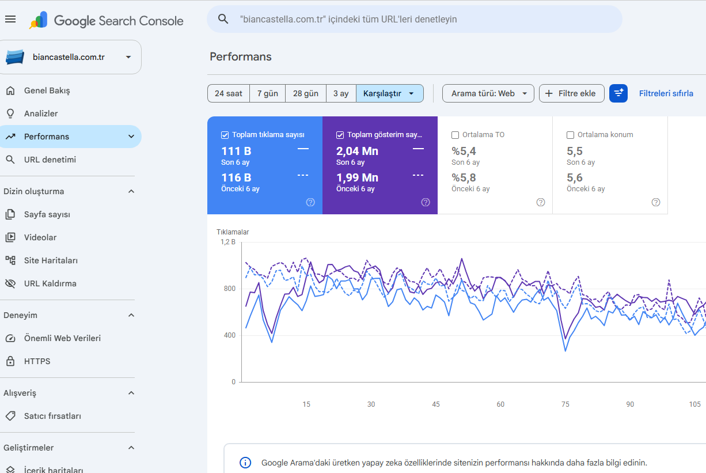Enable the Ortalama TO checkbox

(456, 135)
